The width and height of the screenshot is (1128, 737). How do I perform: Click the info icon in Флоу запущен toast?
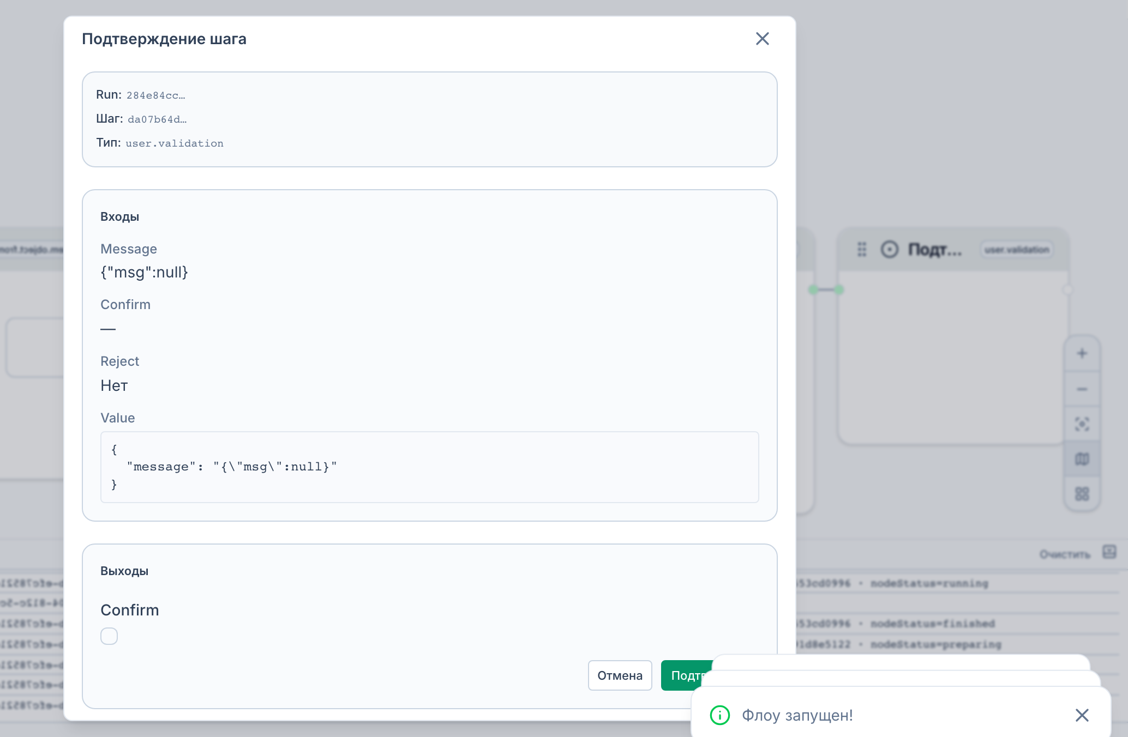719,715
